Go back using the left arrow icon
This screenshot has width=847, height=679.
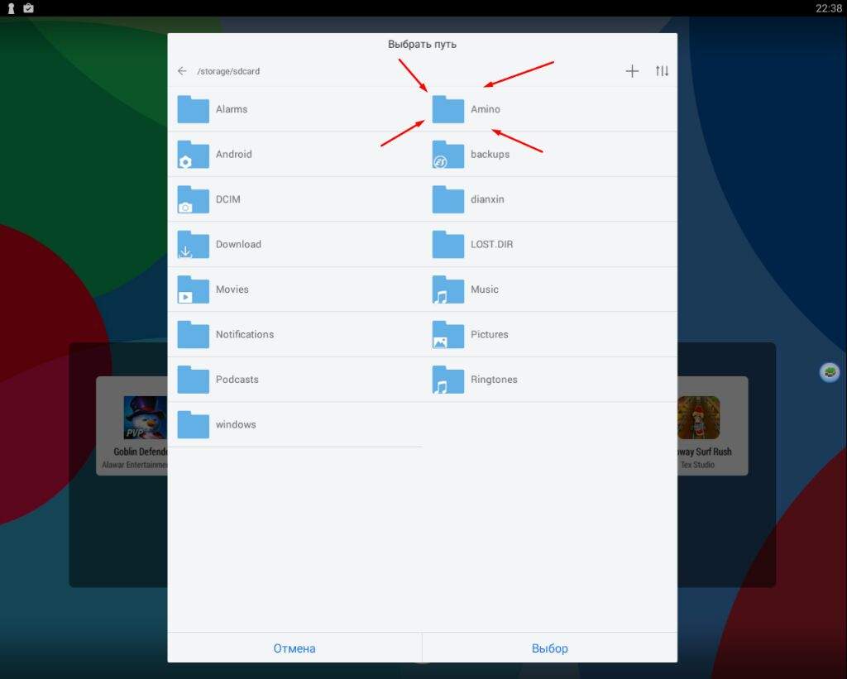pos(182,71)
